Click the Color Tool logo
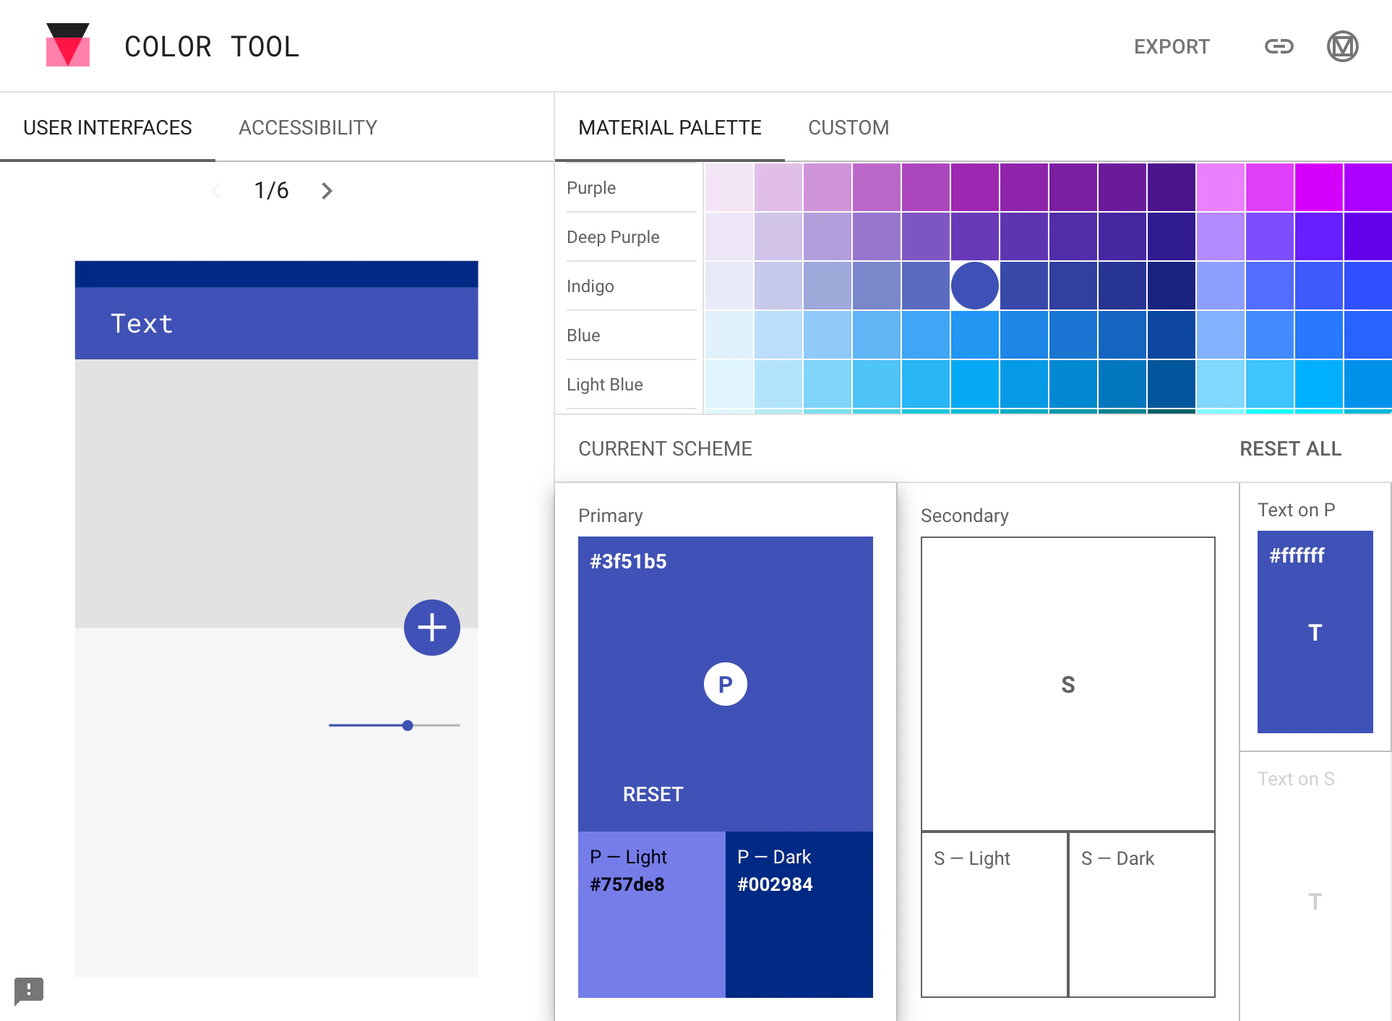Viewport: 1392px width, 1021px height. (x=69, y=46)
